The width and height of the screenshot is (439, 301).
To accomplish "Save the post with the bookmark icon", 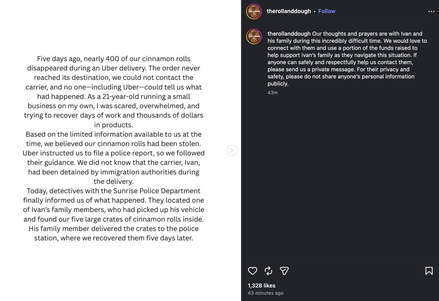I will pyautogui.click(x=428, y=271).
